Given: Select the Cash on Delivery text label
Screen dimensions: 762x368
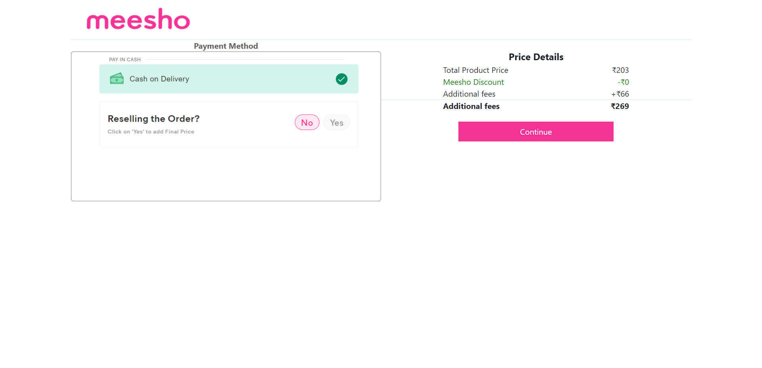Looking at the screenshot, I should 159,79.
